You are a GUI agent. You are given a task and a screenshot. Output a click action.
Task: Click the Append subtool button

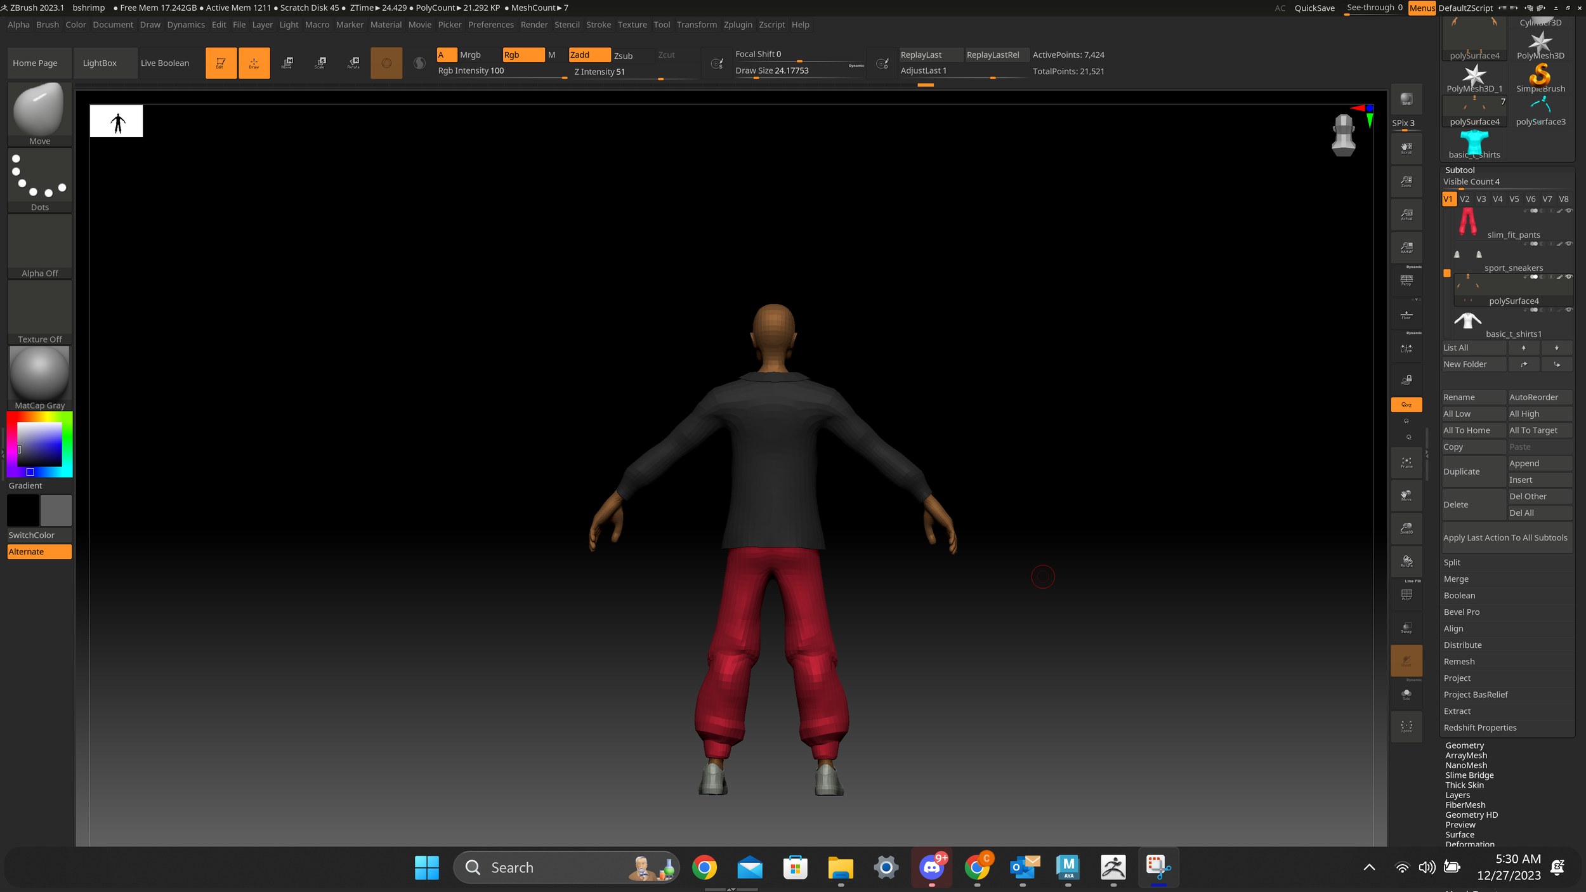point(1540,463)
